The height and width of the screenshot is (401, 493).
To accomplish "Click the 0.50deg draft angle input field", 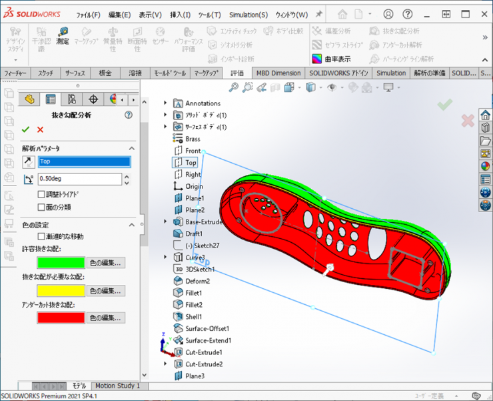I will click(x=79, y=179).
